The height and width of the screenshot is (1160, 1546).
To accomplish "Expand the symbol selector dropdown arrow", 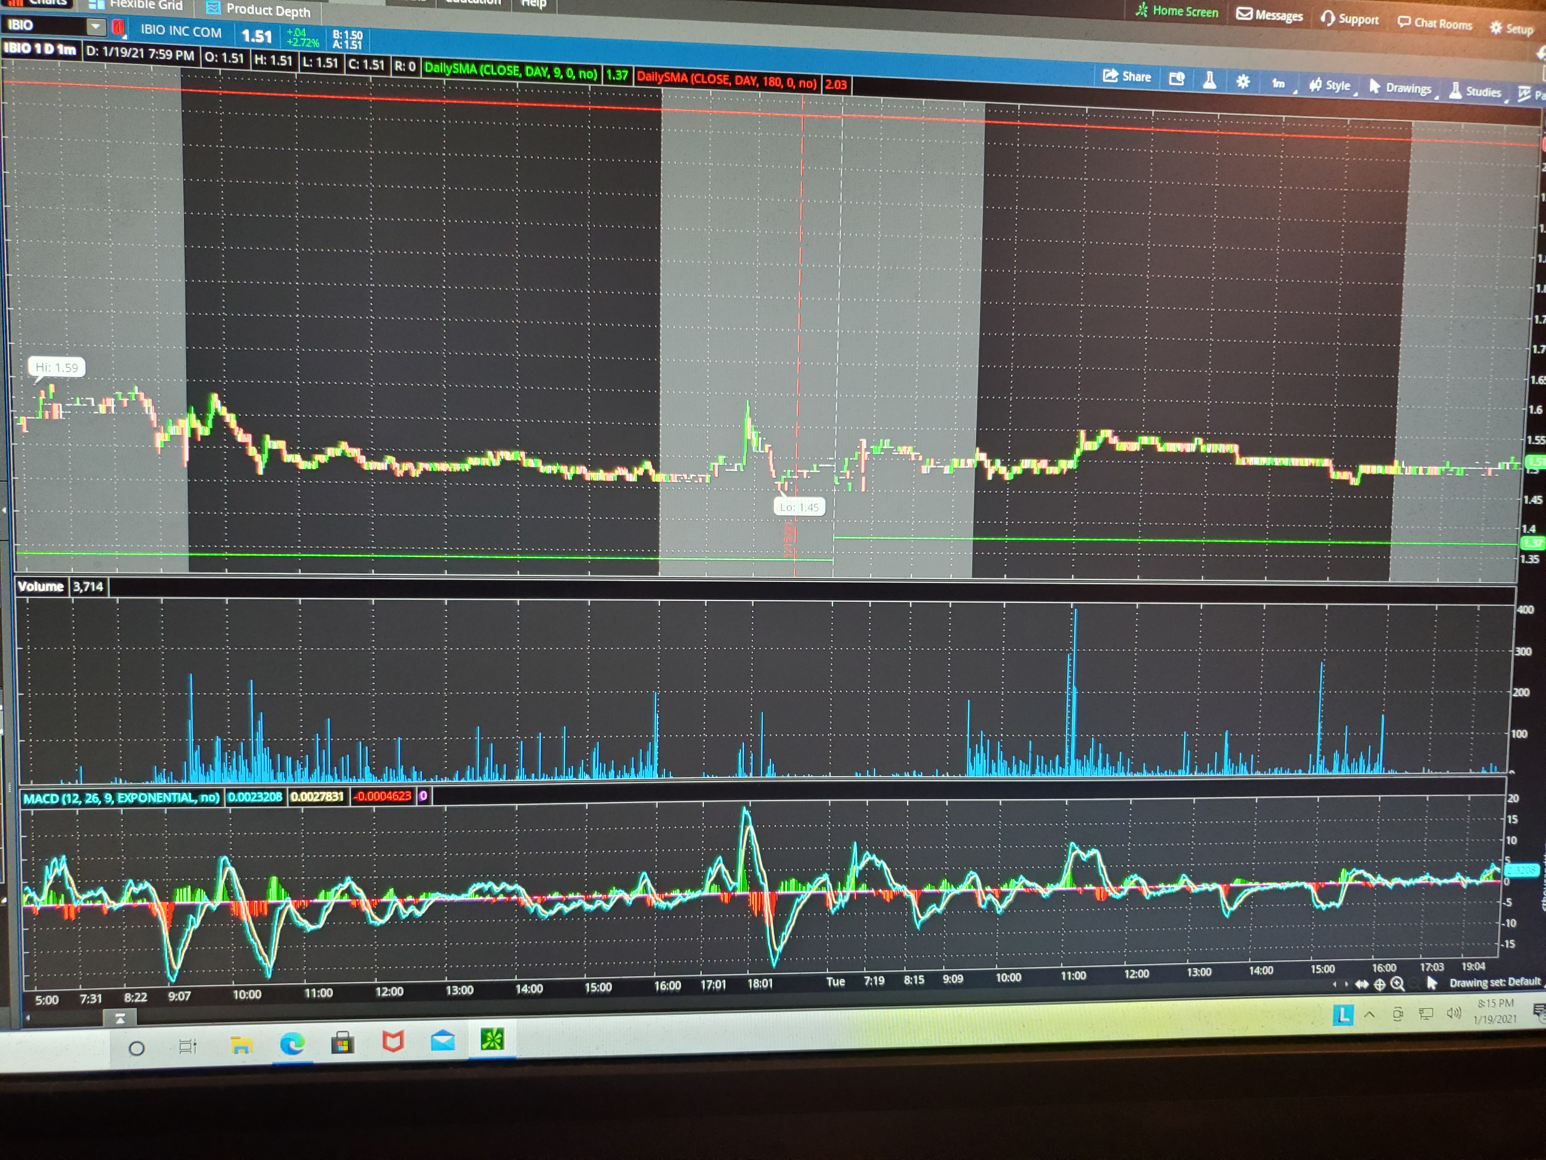I will [x=96, y=26].
